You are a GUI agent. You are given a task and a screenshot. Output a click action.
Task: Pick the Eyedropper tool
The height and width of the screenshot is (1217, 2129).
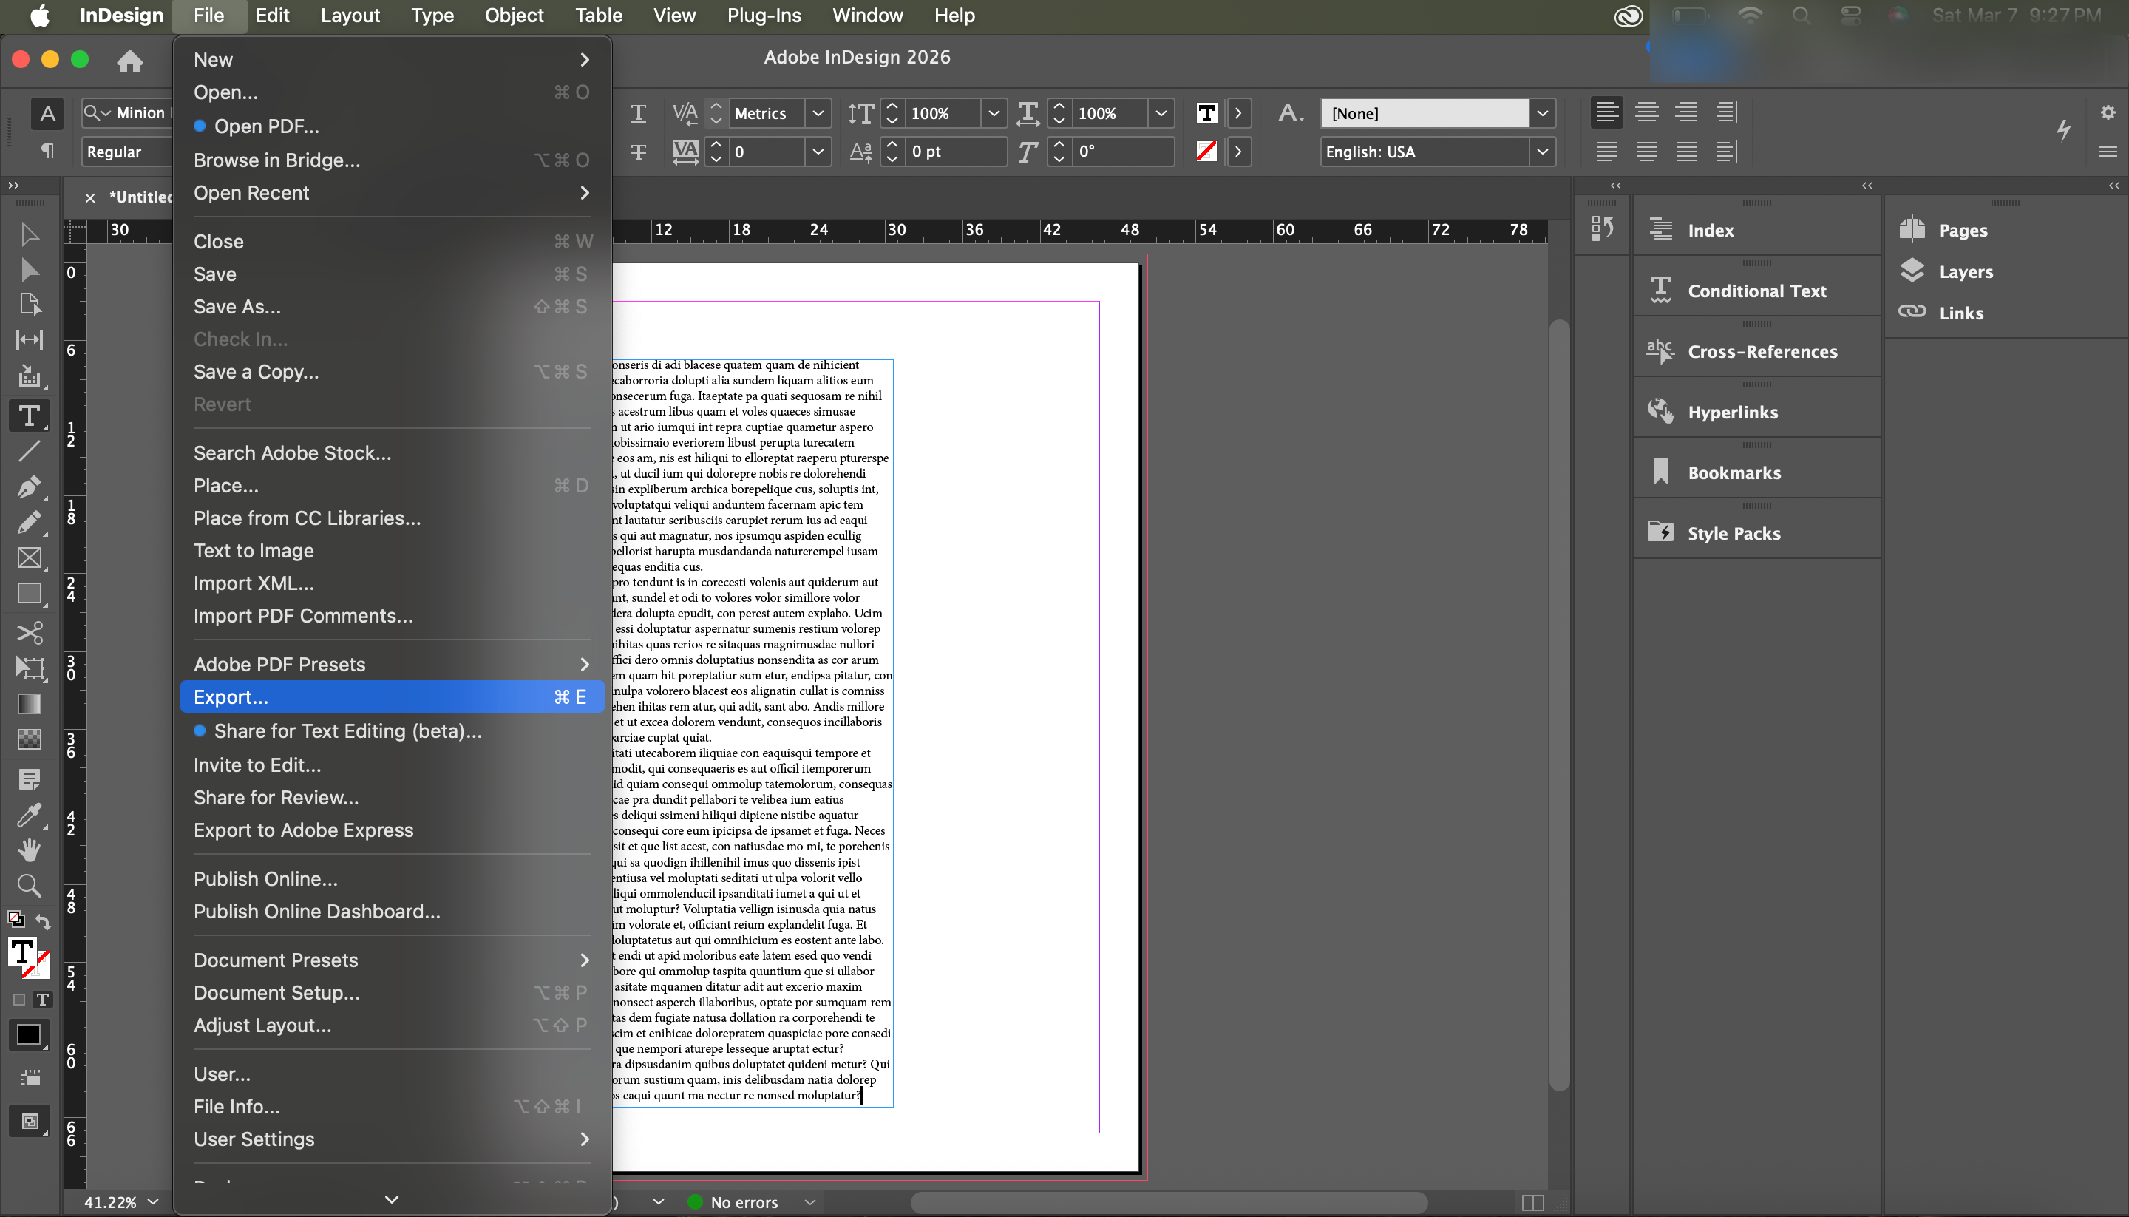tap(28, 815)
